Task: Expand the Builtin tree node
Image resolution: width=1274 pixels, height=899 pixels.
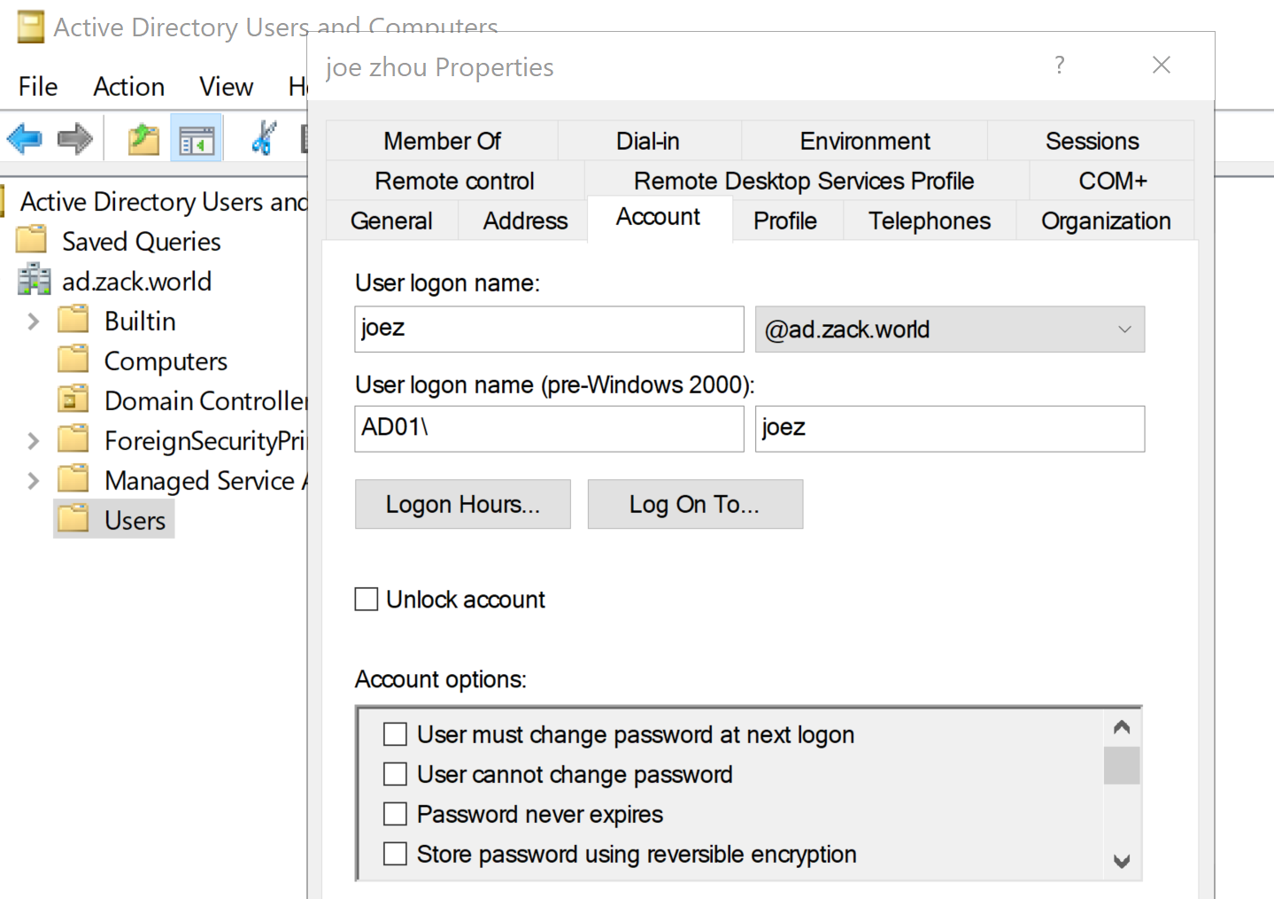Action: 33,322
